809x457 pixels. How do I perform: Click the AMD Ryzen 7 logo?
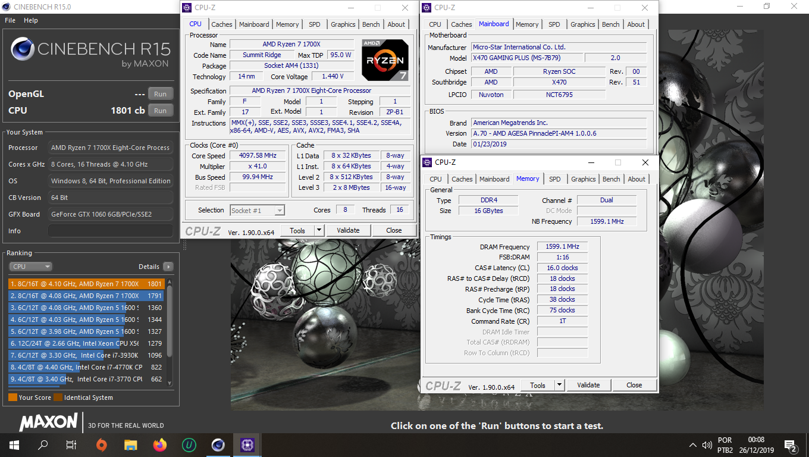point(385,60)
